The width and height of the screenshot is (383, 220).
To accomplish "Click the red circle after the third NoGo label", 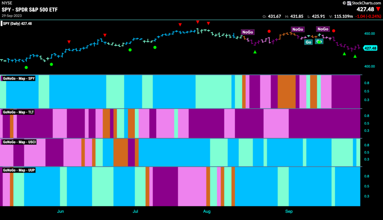I will coord(334,31).
